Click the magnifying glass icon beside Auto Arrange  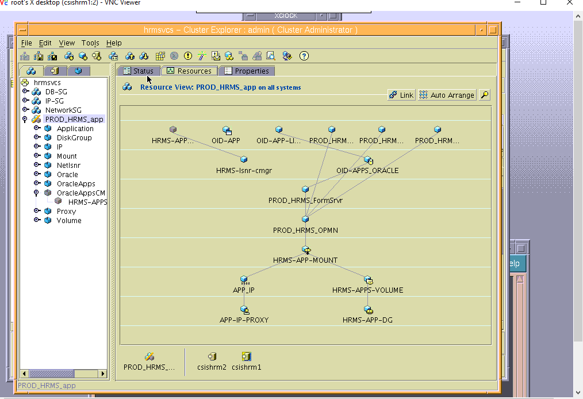coord(485,95)
